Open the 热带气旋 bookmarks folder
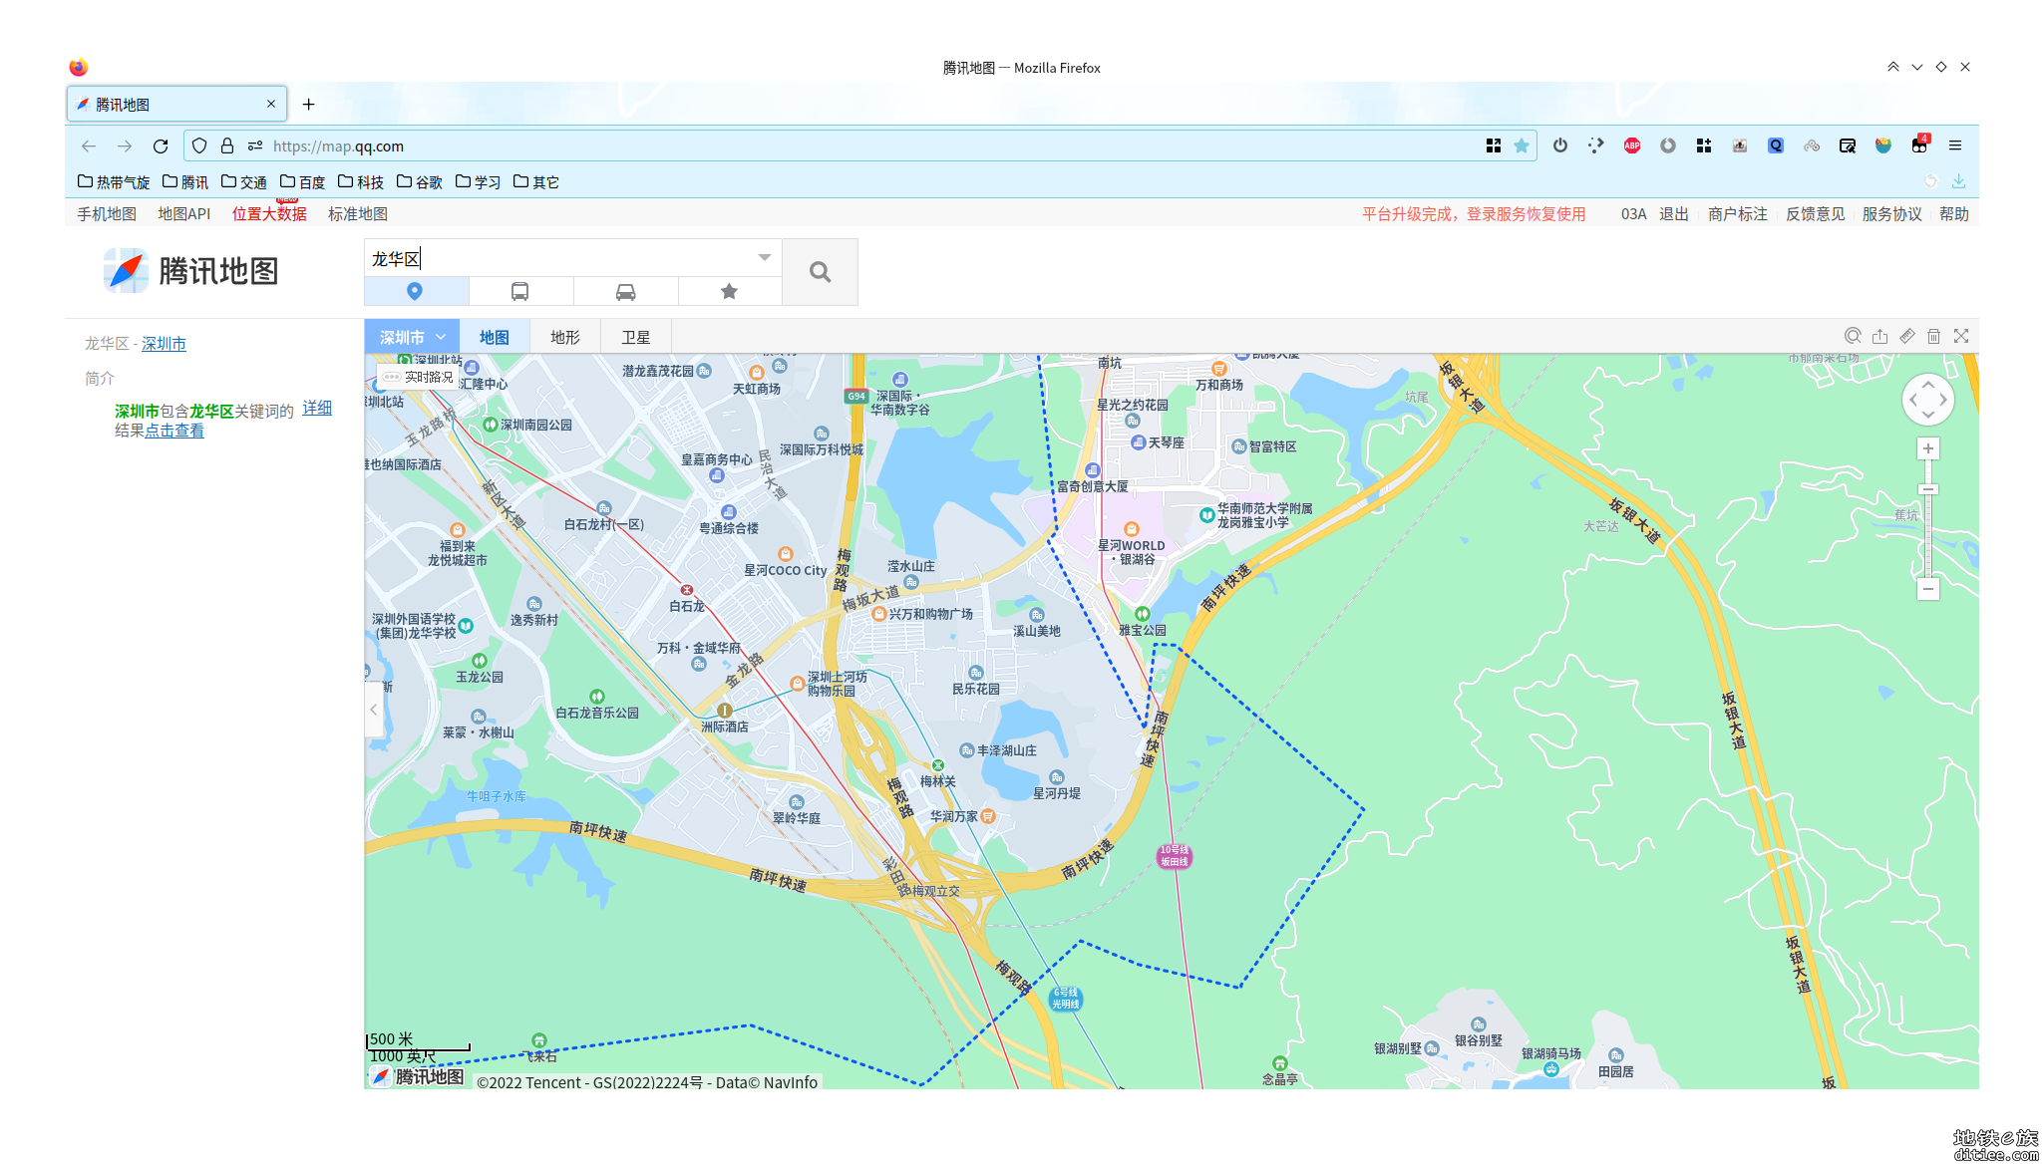The width and height of the screenshot is (2044, 1166). click(114, 181)
